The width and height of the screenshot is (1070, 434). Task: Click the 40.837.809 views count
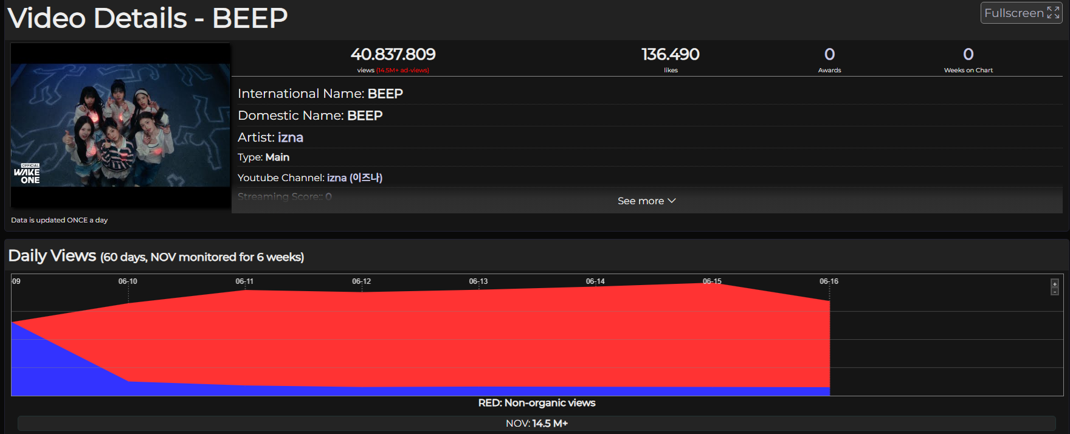click(393, 54)
